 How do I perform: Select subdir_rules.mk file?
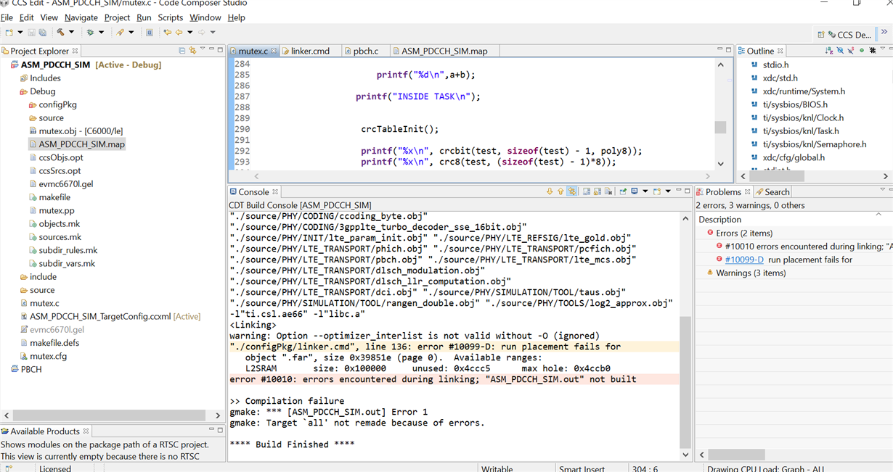[x=62, y=249]
